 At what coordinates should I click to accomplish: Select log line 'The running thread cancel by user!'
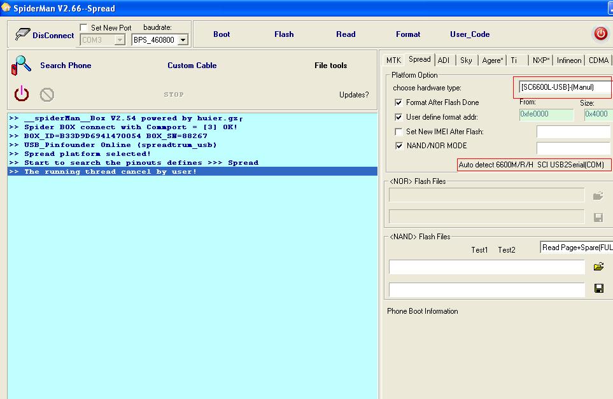point(192,172)
